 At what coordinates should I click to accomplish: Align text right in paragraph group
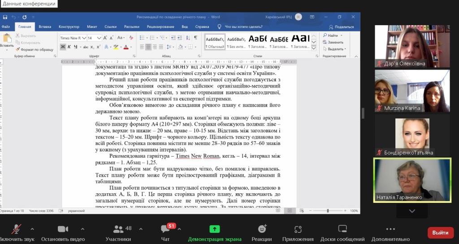coord(155,47)
